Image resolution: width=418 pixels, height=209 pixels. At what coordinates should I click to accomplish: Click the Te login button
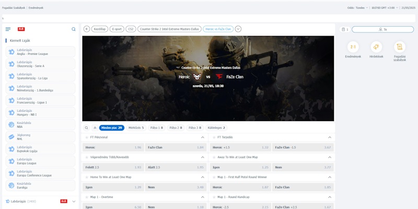pyautogui.click(x=383, y=29)
